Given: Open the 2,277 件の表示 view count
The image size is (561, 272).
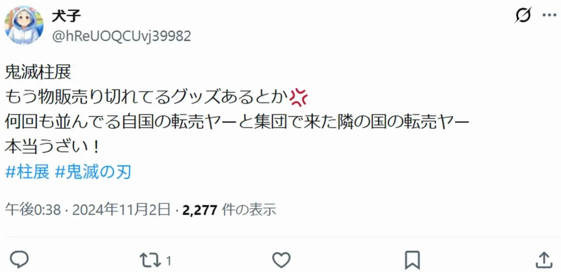Looking at the screenshot, I should tap(229, 210).
